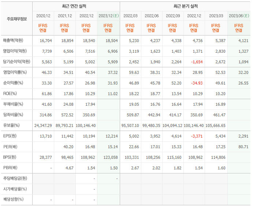Click the 40.20 PER value
The width and height of the screenshot is (253, 206).
[x=68, y=147]
